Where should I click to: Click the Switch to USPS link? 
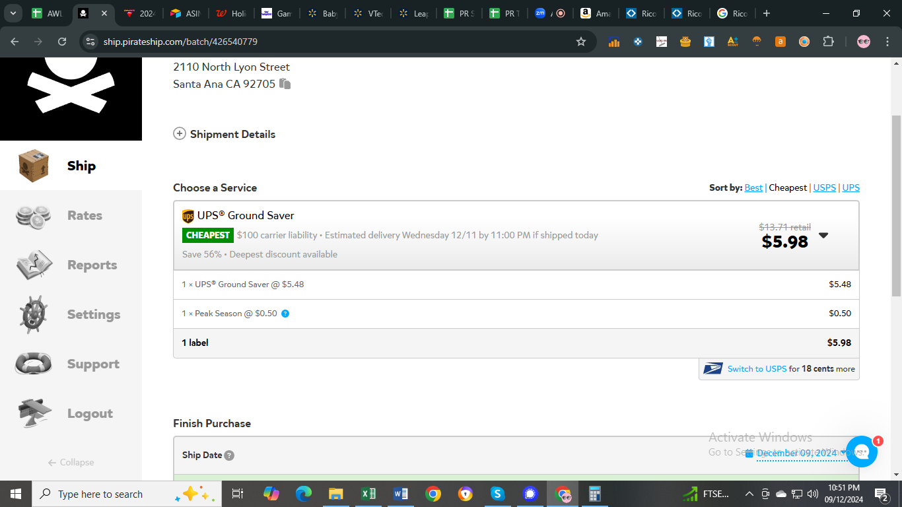coord(757,369)
